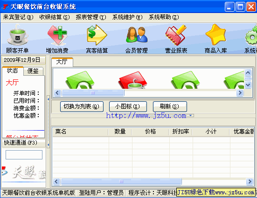Click order grid scroll right arrow
Screen dimensions: 257x198
point(250,181)
